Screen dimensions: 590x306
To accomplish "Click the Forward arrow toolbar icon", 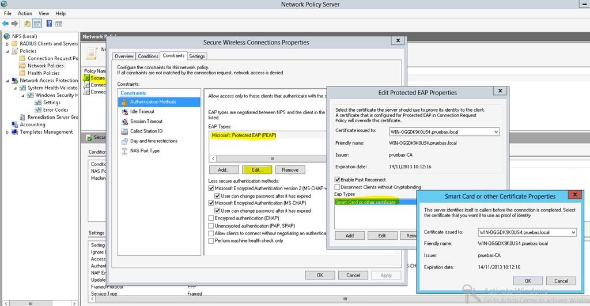I will [14, 24].
